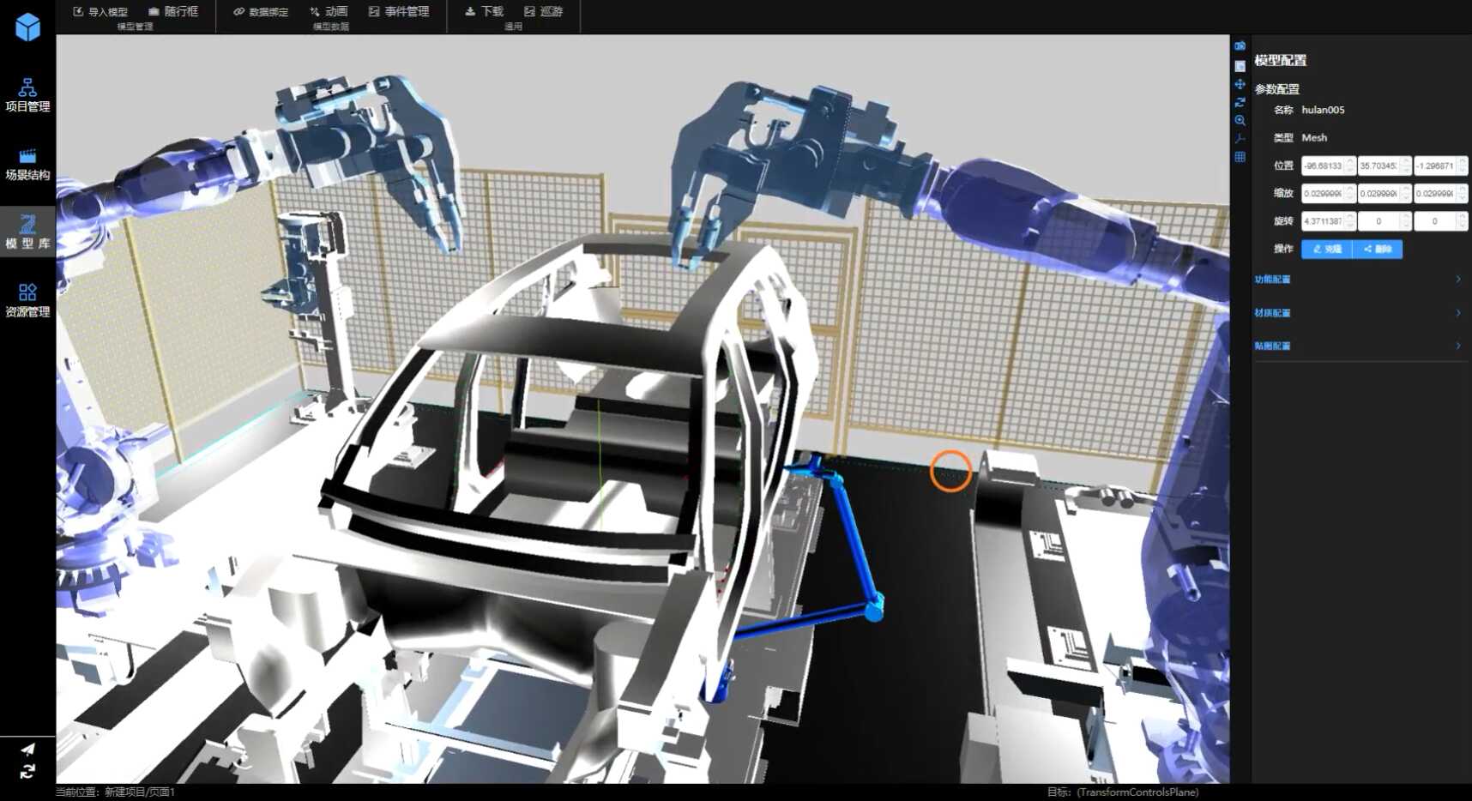
Task: Toggle the grid icon in viewport toolbar
Action: (1240, 157)
